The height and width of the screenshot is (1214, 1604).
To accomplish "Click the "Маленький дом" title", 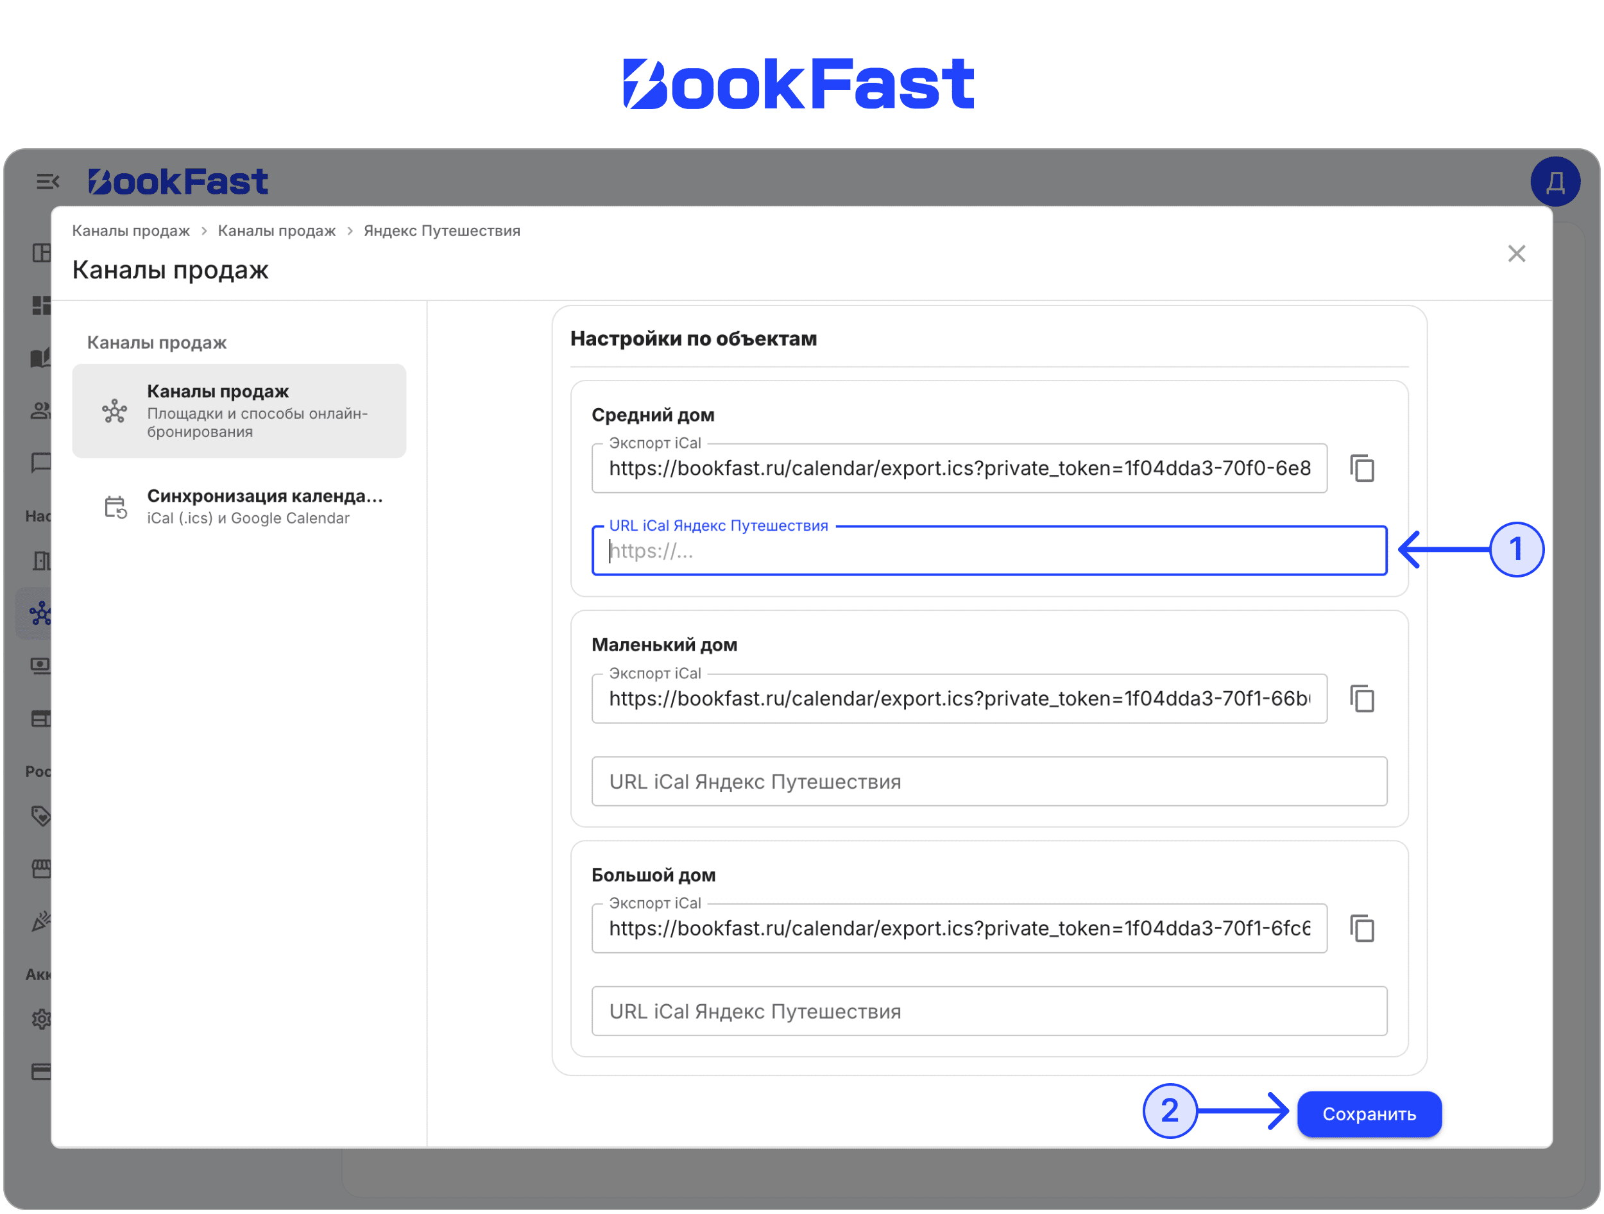I will click(x=664, y=645).
